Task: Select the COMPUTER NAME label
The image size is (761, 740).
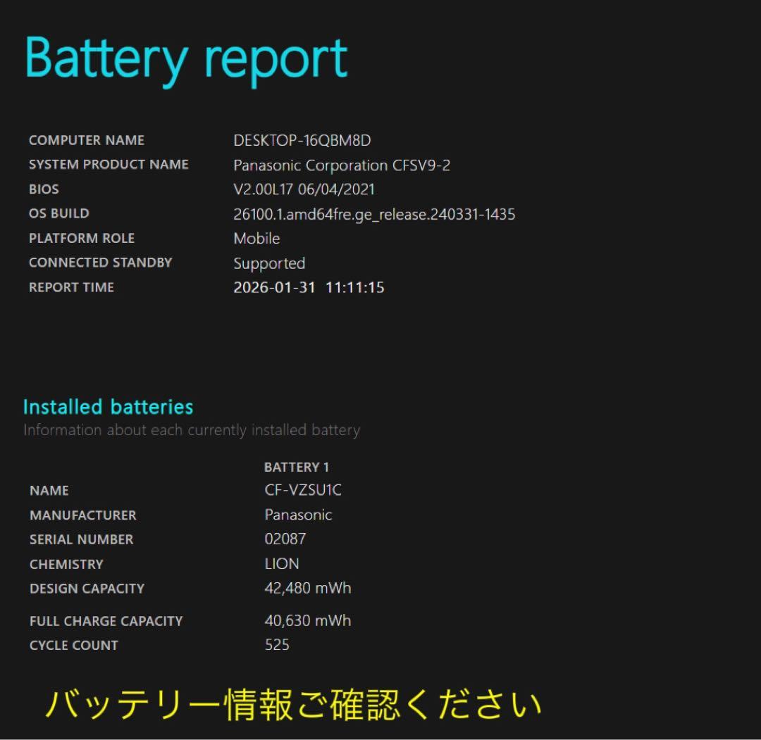Action: pos(86,139)
